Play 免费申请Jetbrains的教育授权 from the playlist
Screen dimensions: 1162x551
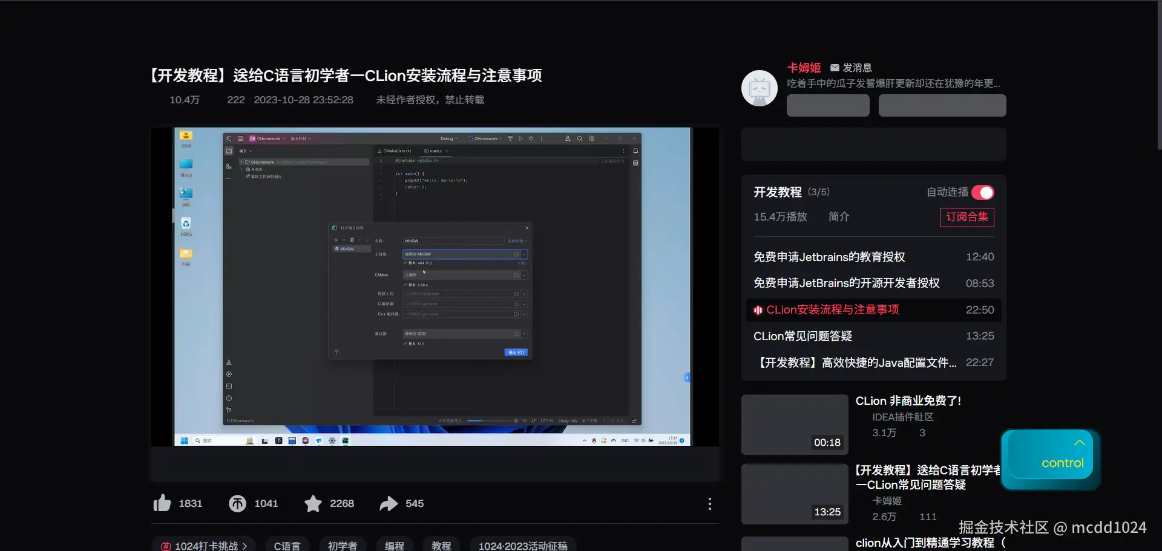pyautogui.click(x=873, y=257)
